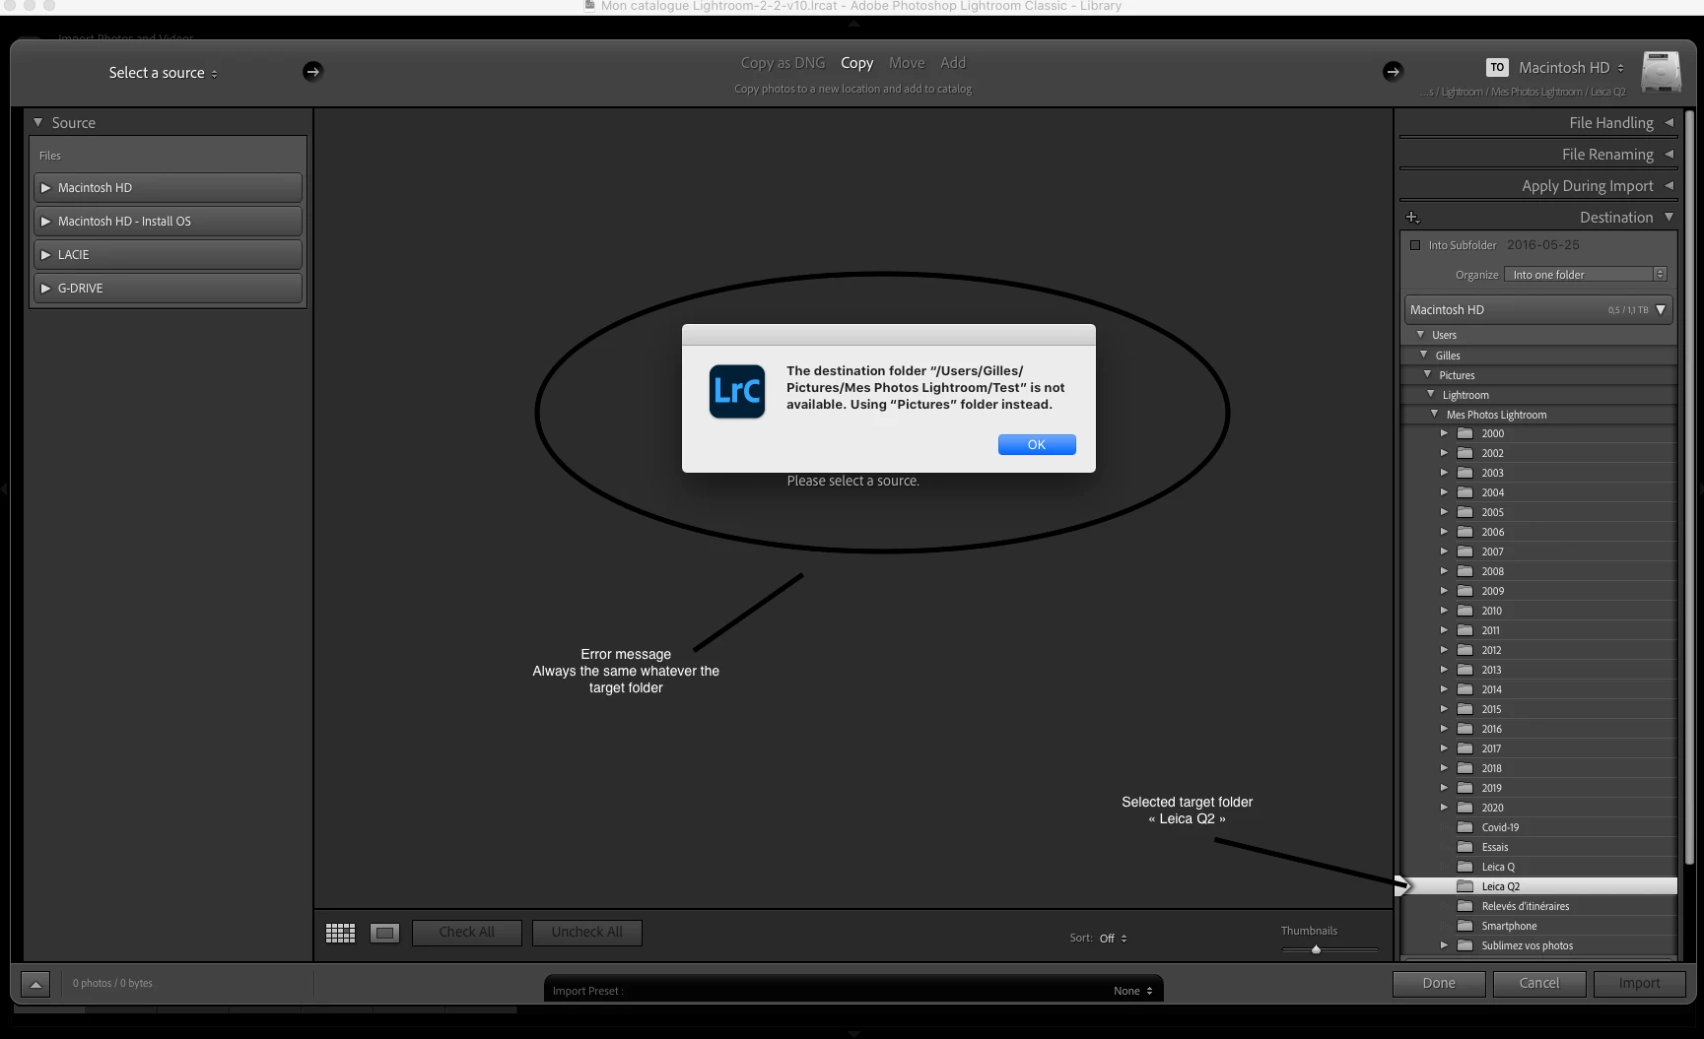Collapse Mes Photos Lightroom tree folder
Viewport: 1704px width, 1039px height.
(x=1434, y=414)
